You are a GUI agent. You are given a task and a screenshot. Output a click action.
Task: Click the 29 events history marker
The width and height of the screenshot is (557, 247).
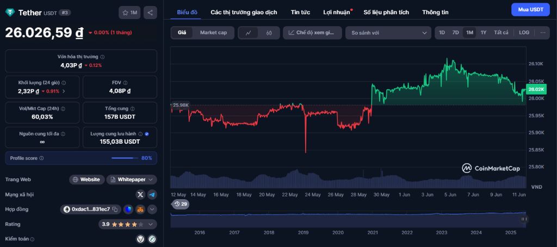click(x=180, y=204)
